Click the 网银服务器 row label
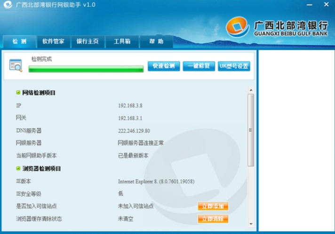This screenshot has width=335, height=234. [29, 143]
